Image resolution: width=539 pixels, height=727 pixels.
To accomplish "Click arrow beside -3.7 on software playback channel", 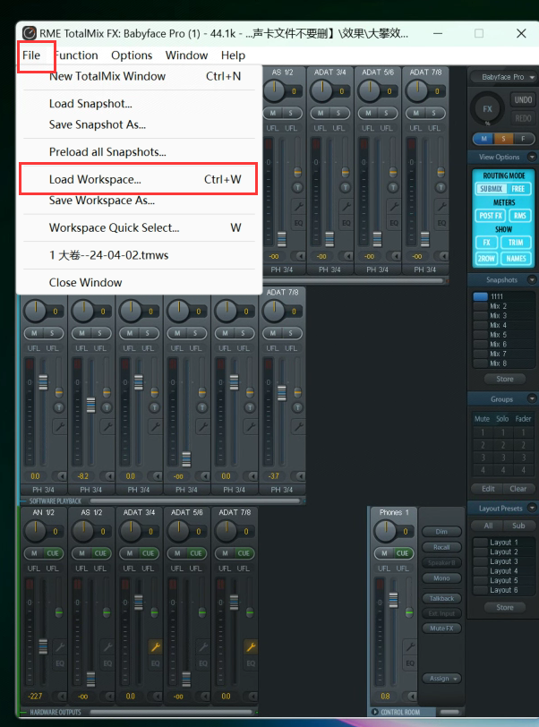I will pyautogui.click(x=300, y=476).
